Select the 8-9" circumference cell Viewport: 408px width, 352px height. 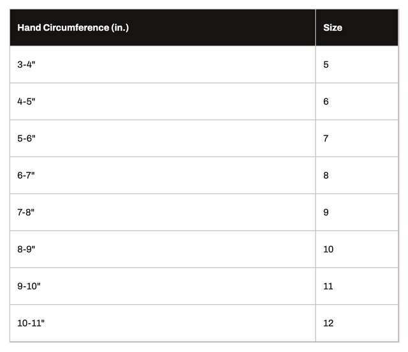163,249
